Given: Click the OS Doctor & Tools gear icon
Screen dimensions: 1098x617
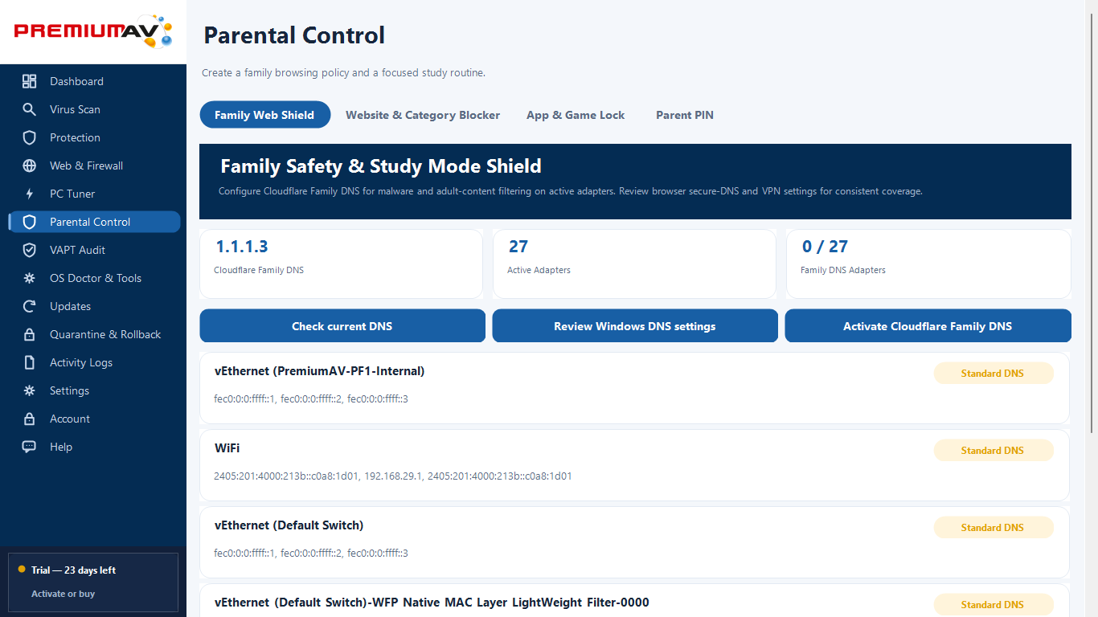Looking at the screenshot, I should coord(30,278).
